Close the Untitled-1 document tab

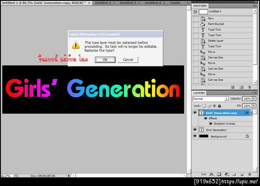(89, 3)
